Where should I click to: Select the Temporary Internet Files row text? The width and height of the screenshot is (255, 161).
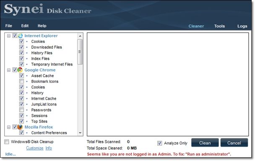point(52,64)
